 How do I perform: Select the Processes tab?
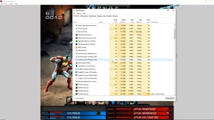(76, 16)
